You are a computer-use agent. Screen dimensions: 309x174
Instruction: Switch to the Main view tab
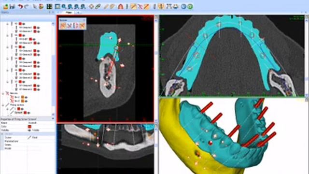69,13
